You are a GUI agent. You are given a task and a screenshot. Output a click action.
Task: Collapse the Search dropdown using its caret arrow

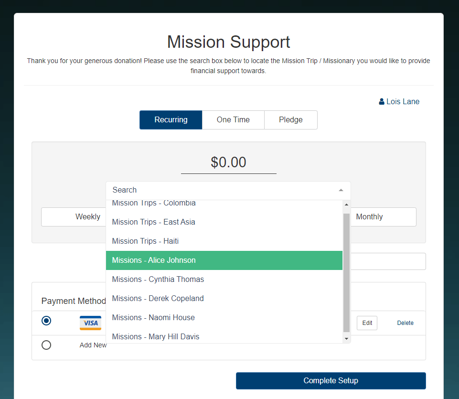(x=341, y=190)
